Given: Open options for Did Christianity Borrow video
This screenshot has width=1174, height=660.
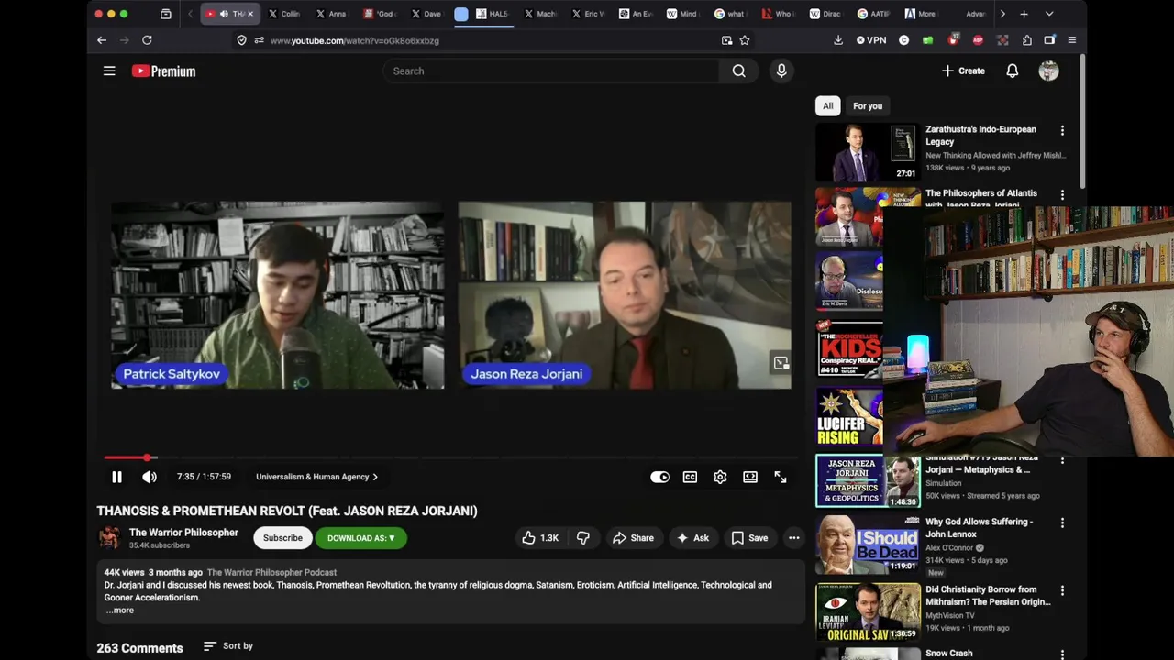Looking at the screenshot, I should tap(1062, 591).
